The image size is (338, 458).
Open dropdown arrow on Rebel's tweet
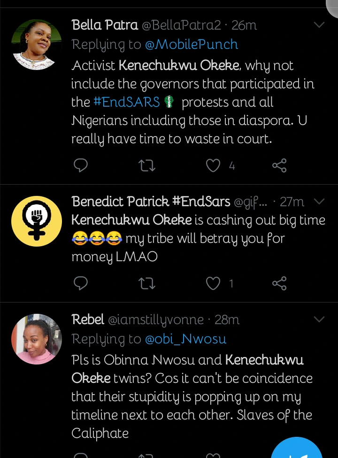319,319
